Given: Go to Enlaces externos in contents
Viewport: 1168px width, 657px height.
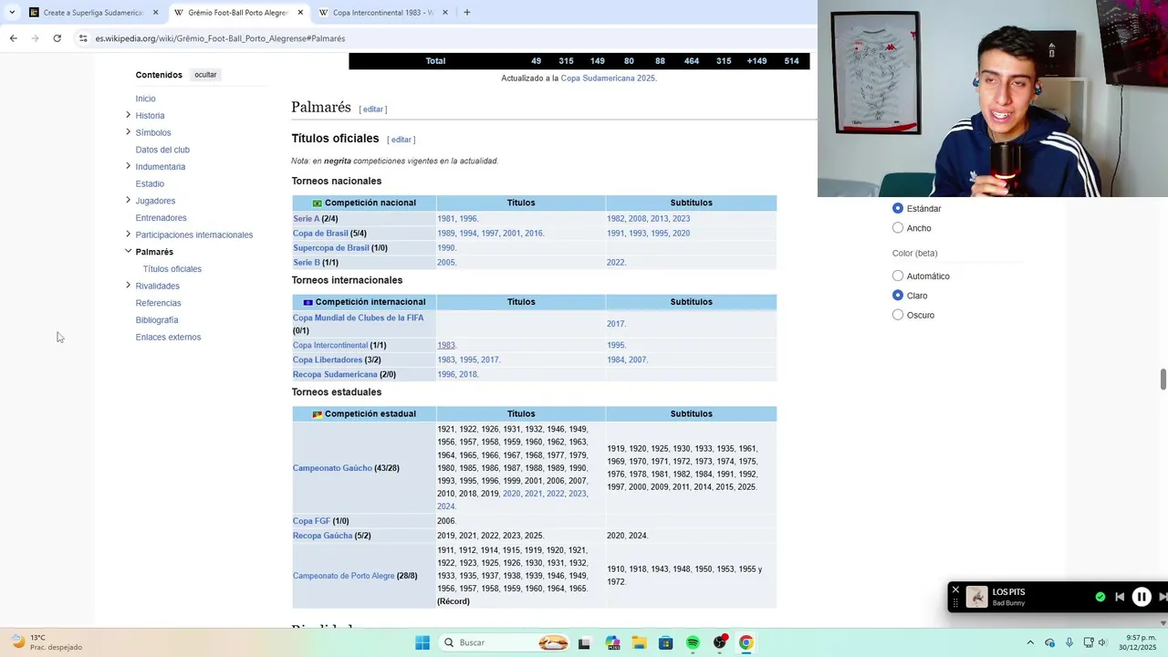Looking at the screenshot, I should 168,337.
